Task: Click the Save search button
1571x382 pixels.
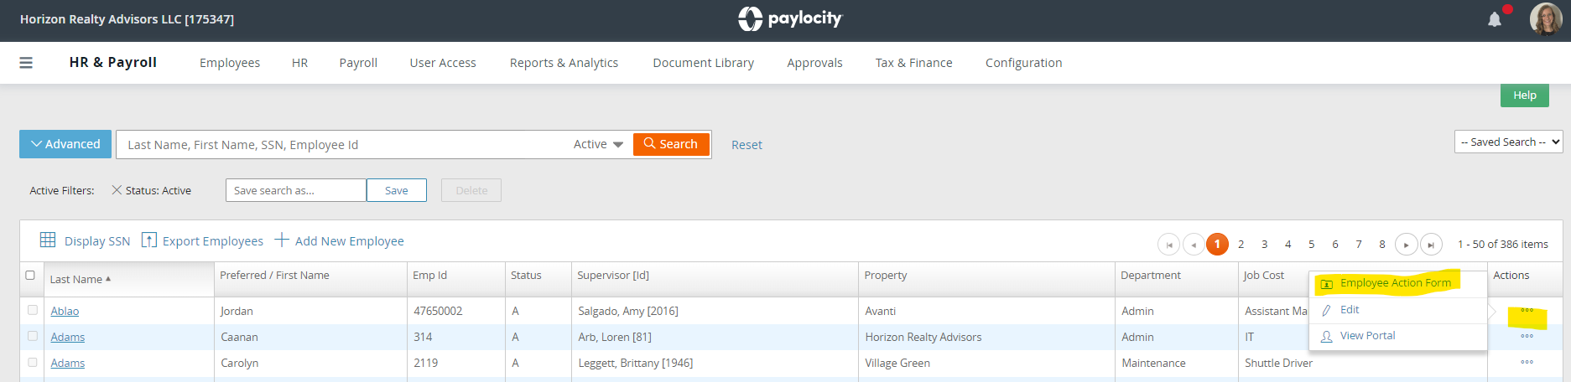Action: (396, 190)
